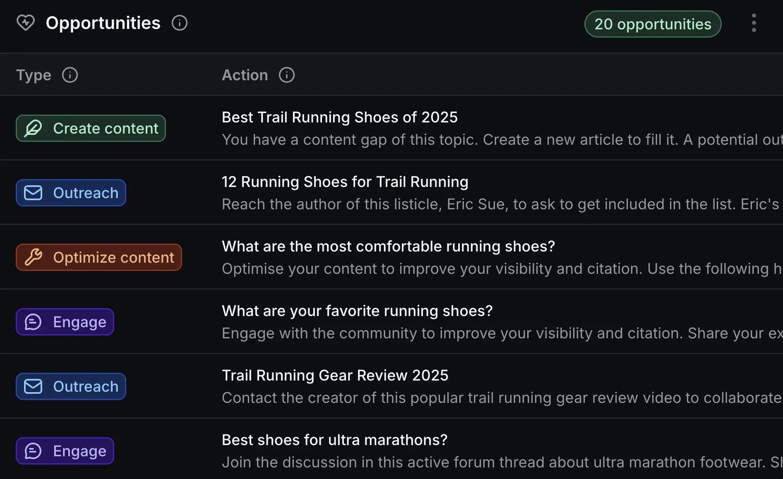Open Trail Running Gear Review 2025

[x=335, y=376]
